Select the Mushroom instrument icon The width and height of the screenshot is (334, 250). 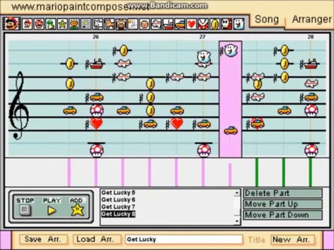click(39, 24)
